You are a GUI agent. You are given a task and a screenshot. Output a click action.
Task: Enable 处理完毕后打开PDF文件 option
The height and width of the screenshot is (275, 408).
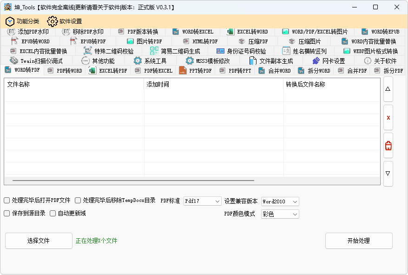pyautogui.click(x=7, y=201)
